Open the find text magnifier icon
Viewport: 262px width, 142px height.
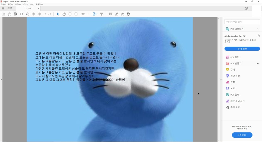(x=27, y=14)
